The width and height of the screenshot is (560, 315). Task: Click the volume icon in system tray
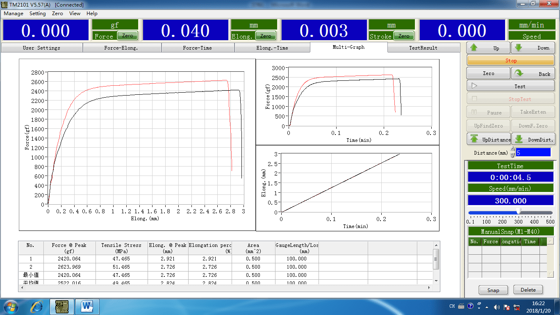[x=497, y=307]
